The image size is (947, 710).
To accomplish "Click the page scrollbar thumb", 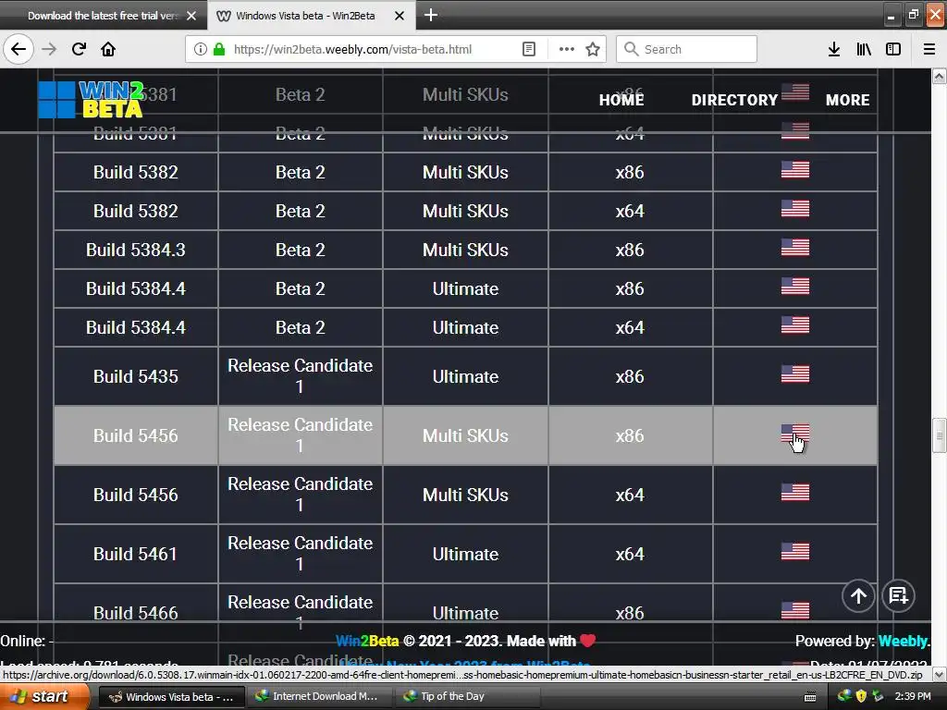I will (940, 435).
